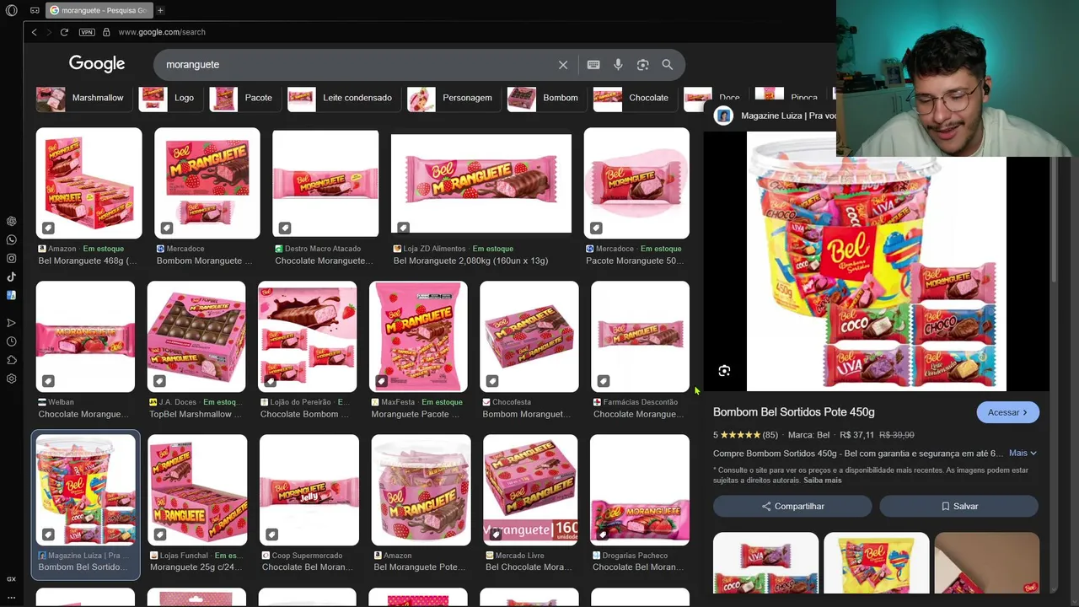Open GX Control at sidebar bottom
This screenshot has width=1079, height=607.
click(12, 579)
